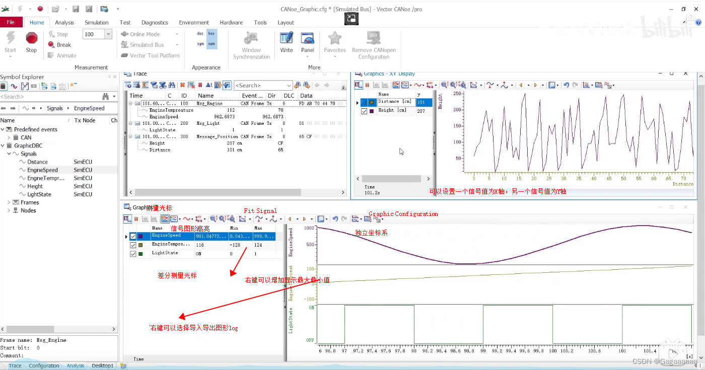Click the red Stop measurement icon
The width and height of the screenshot is (705, 370).
pyautogui.click(x=31, y=38)
